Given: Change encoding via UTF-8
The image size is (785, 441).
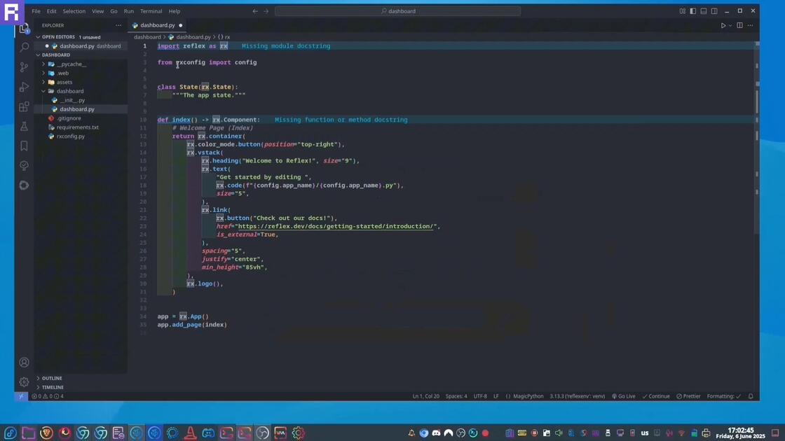Looking at the screenshot, I should [x=480, y=396].
